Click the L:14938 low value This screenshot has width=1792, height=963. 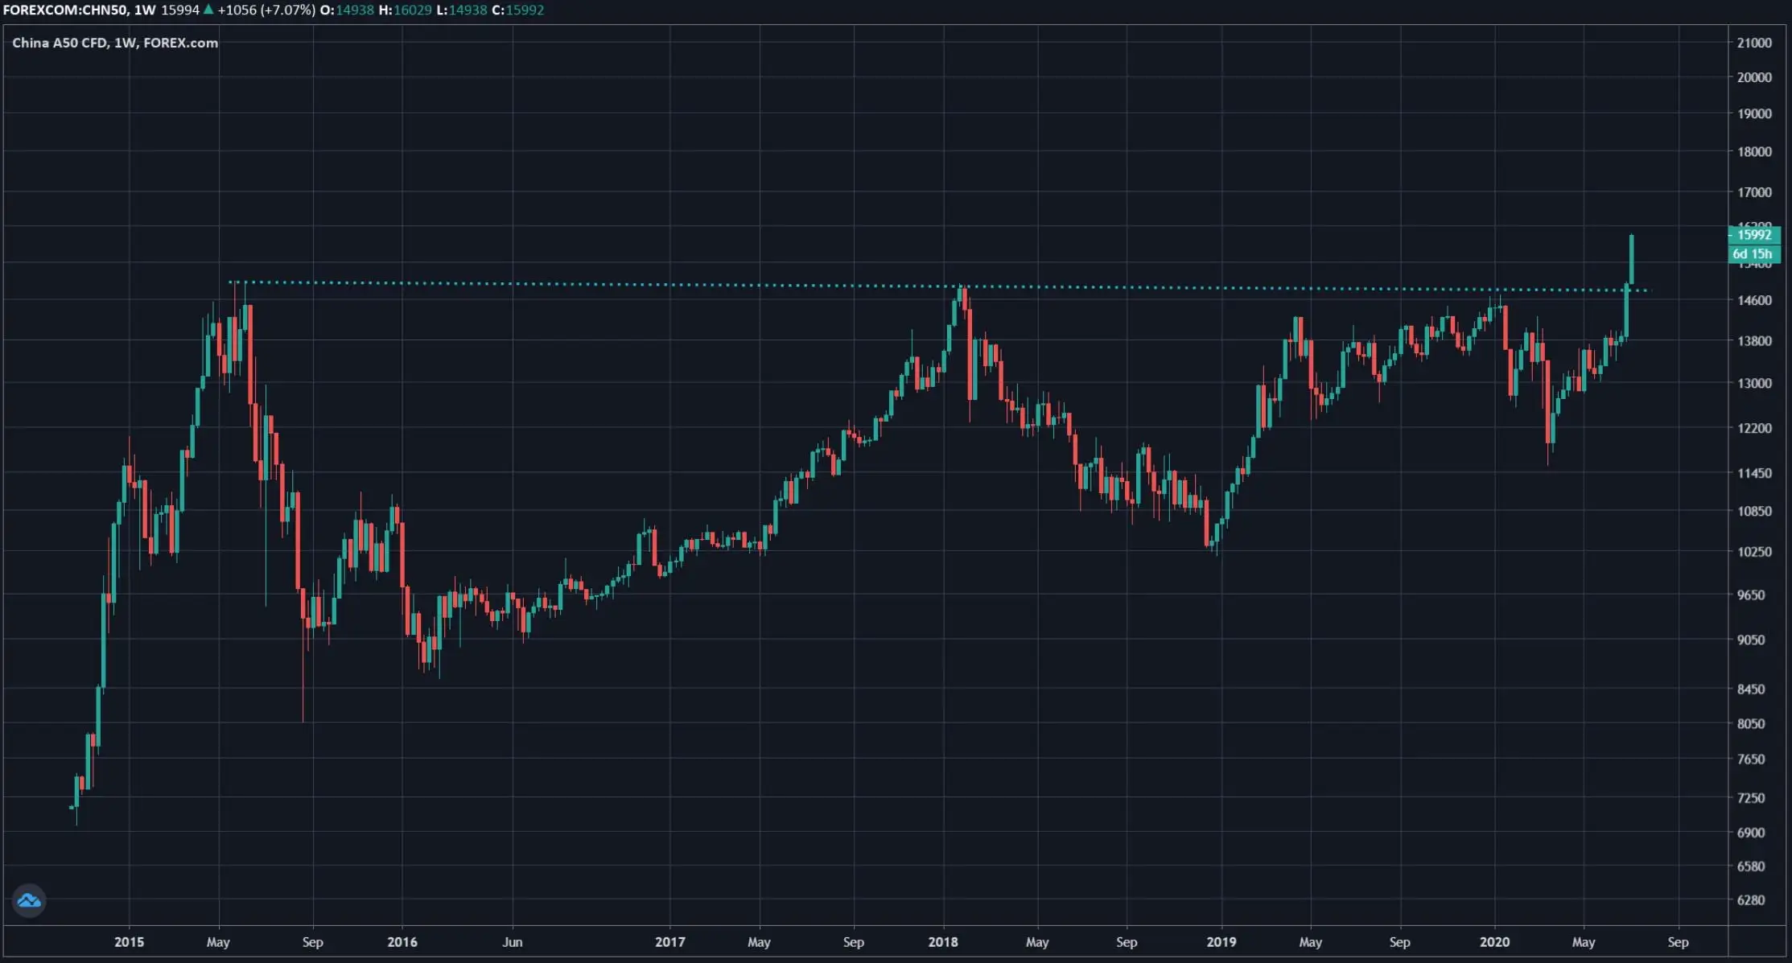463,10
